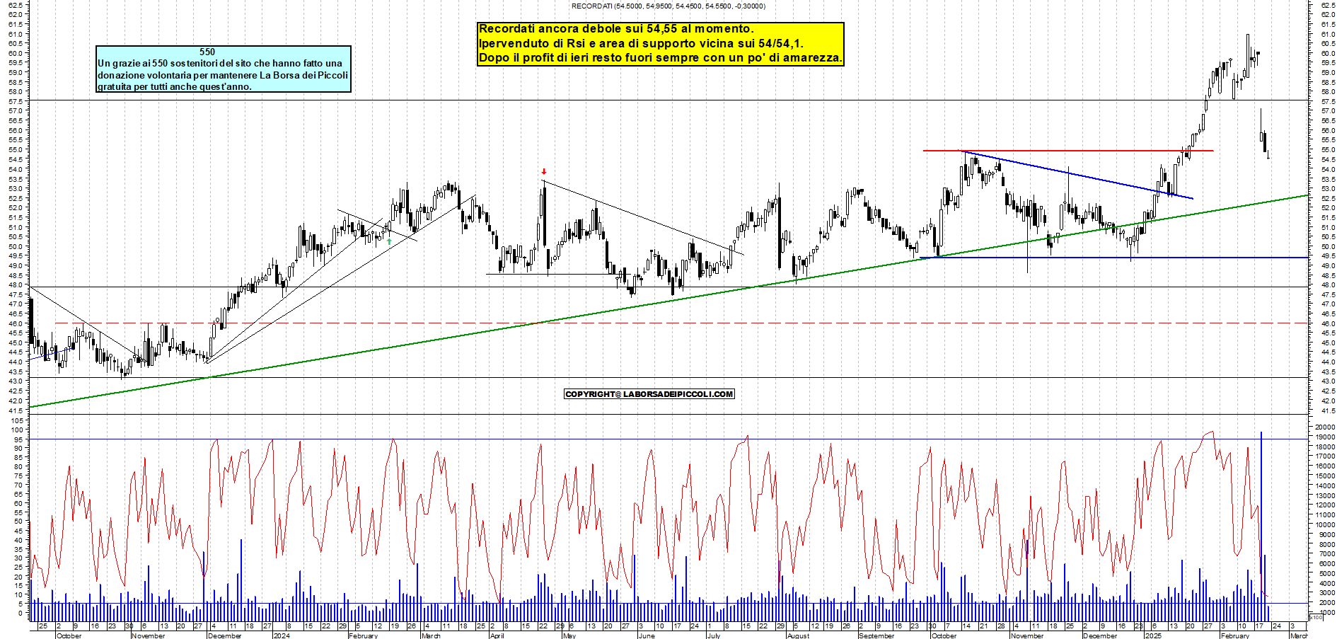
Task: Click the 'x100' volume scale label
Action: tap(1316, 618)
